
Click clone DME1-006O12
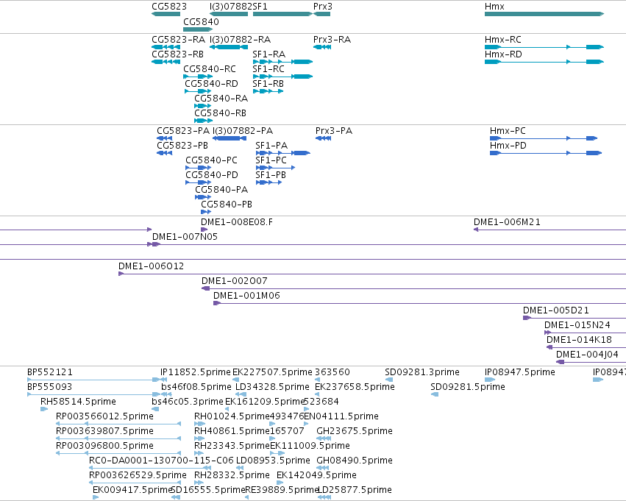click(x=372, y=274)
